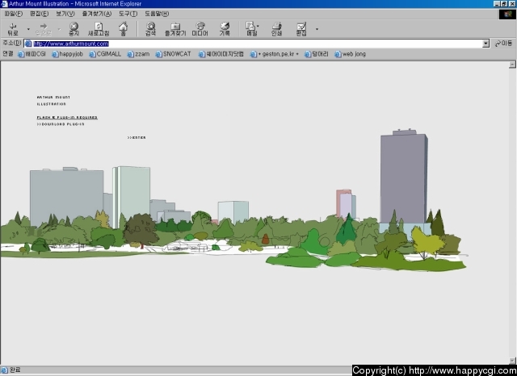Open the geston.pe.kr link in the links bar
517x376 pixels.
275,54
